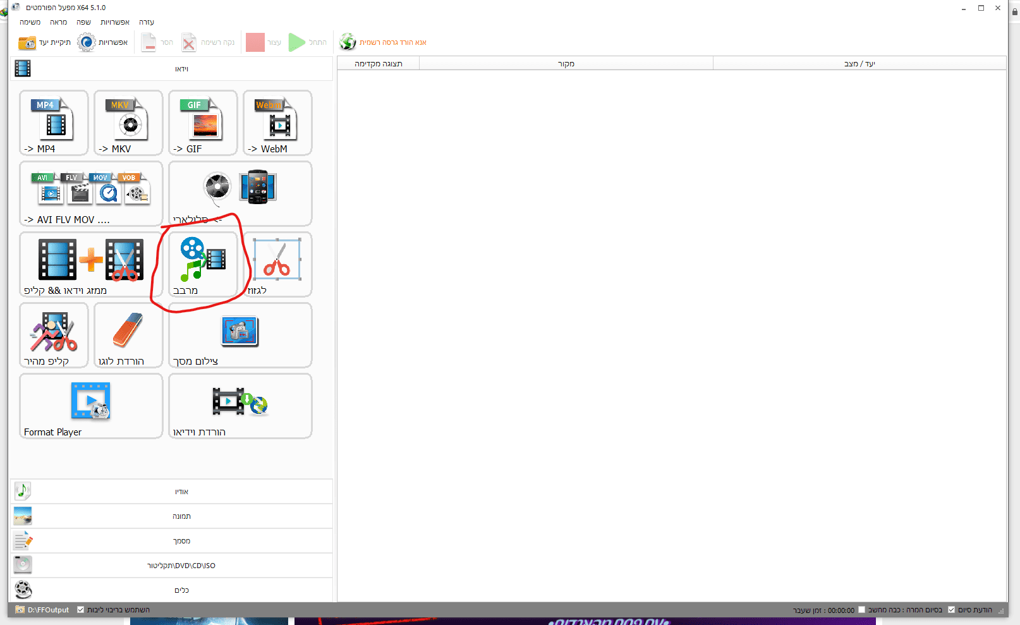Open the Mux (מערבב) tool
Screen dimensions: 1020x625
point(203,264)
